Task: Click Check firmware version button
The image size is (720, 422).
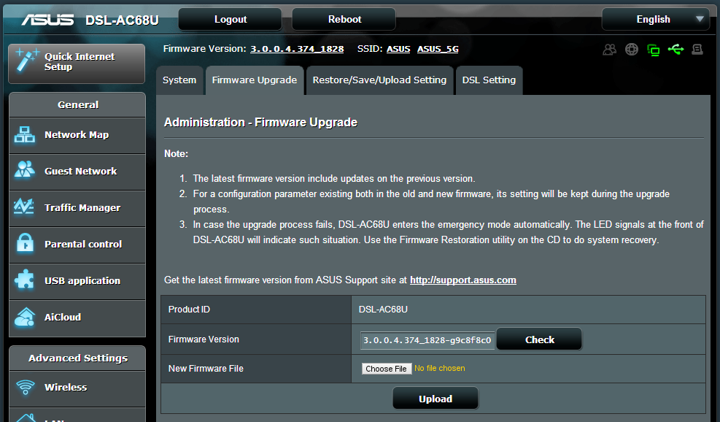Action: point(539,339)
